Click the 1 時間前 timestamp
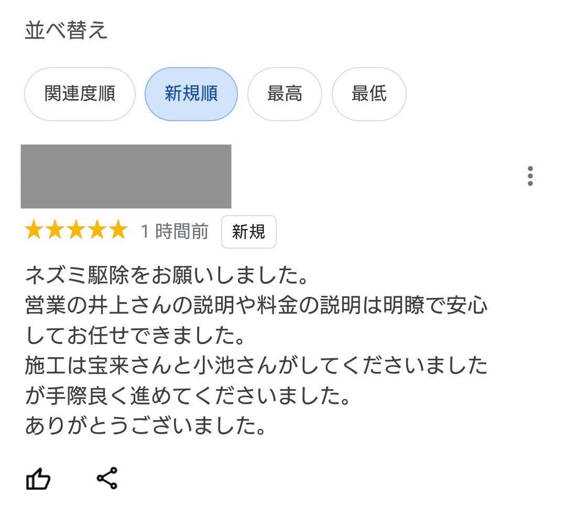Screen dimensions: 566x524 (175, 231)
